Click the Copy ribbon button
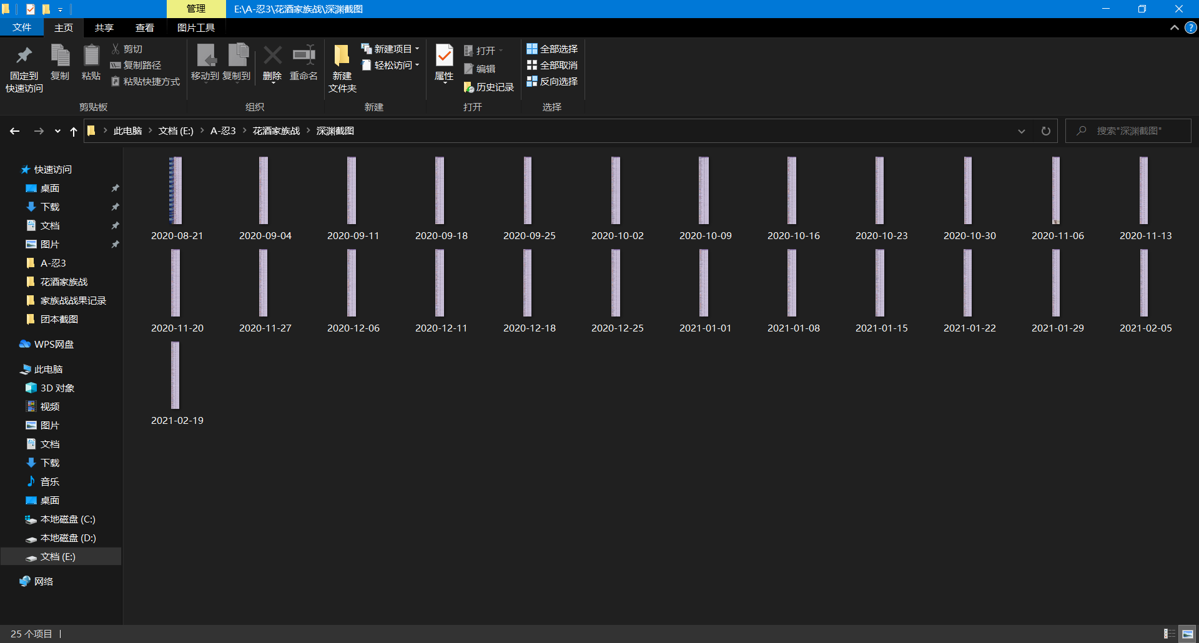 tap(60, 63)
